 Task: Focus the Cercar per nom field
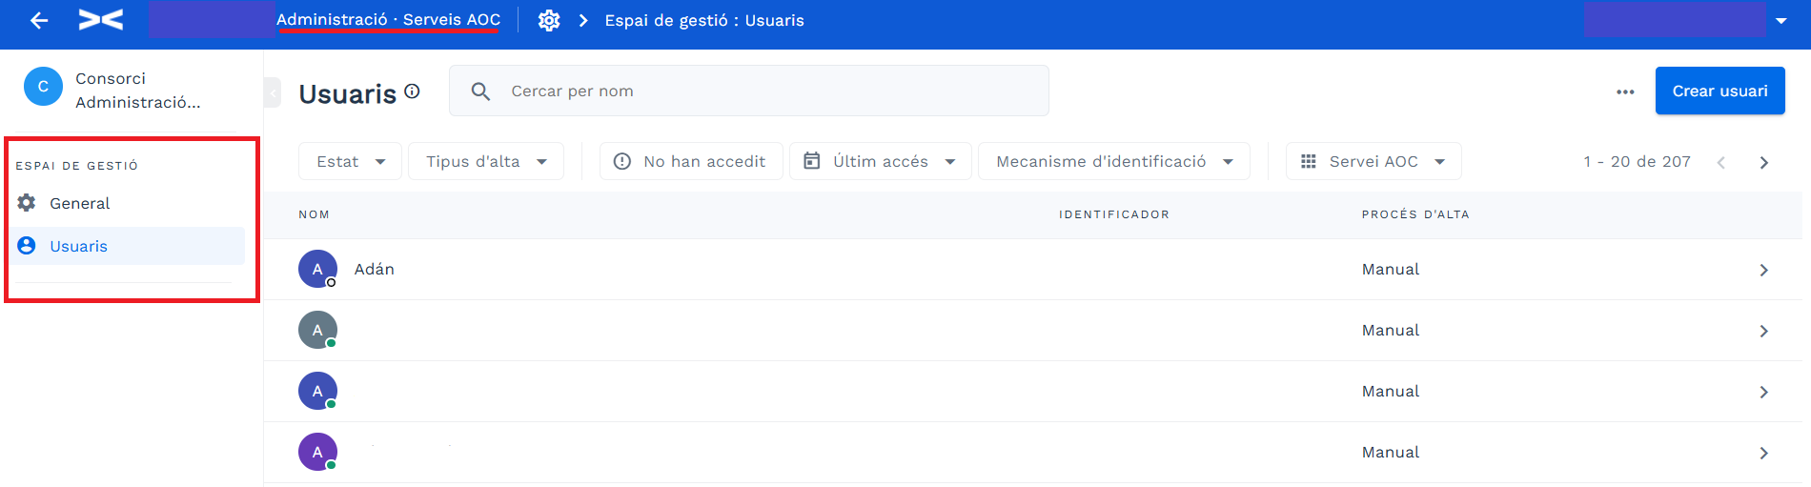coord(749,91)
